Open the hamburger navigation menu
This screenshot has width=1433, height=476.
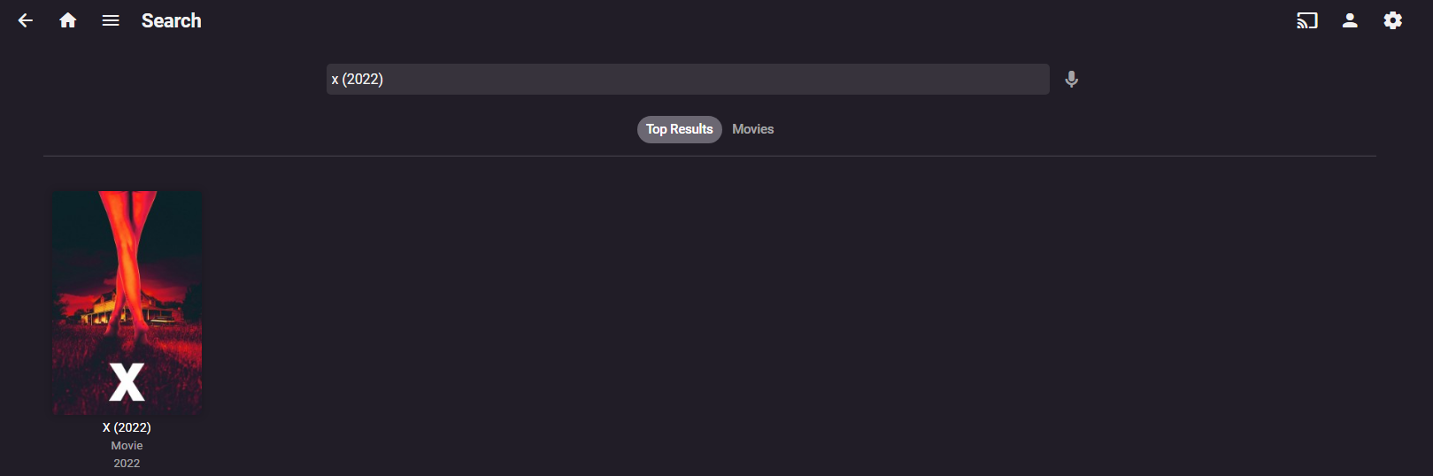[x=111, y=20]
